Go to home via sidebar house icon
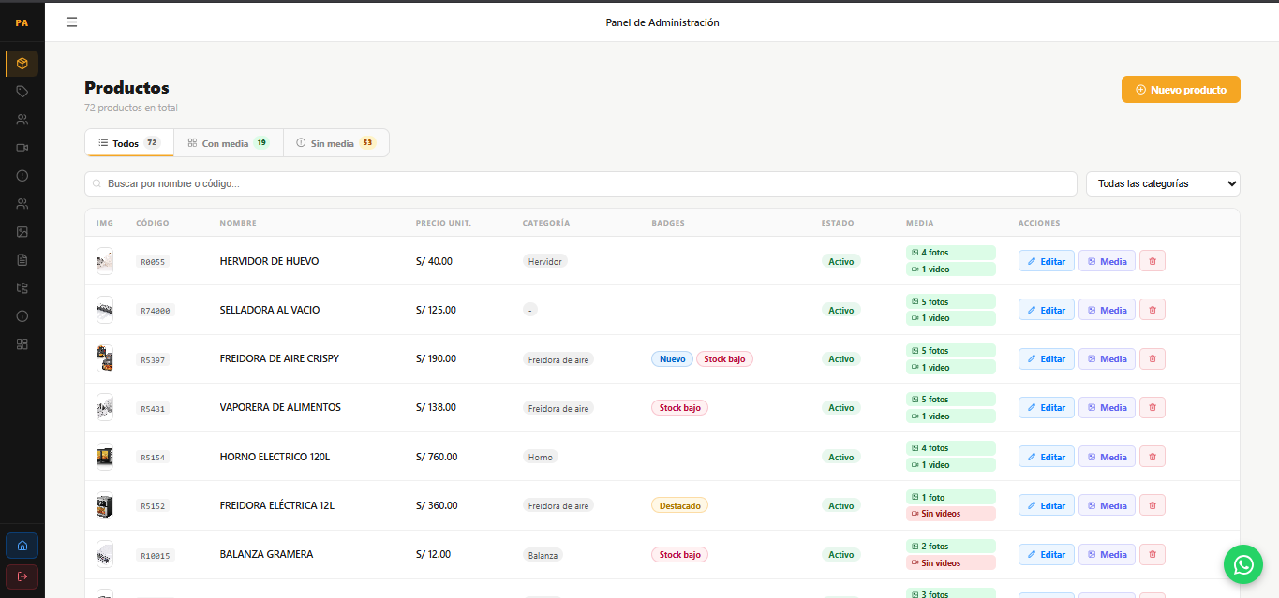 click(22, 546)
